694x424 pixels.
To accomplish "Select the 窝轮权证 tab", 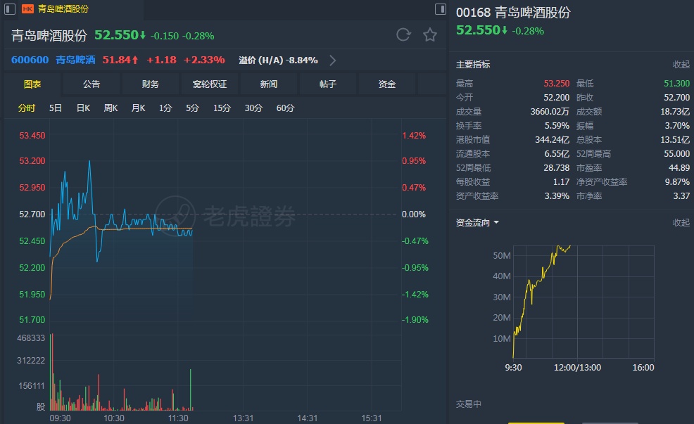I will (x=210, y=84).
